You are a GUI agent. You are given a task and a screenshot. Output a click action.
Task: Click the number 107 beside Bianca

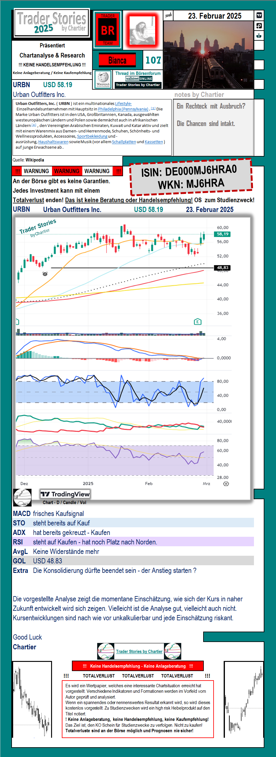[x=153, y=60]
